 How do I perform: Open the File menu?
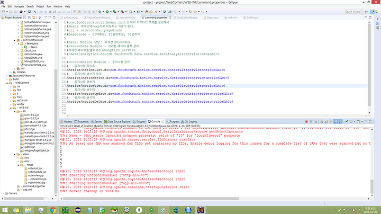coord(3,6)
